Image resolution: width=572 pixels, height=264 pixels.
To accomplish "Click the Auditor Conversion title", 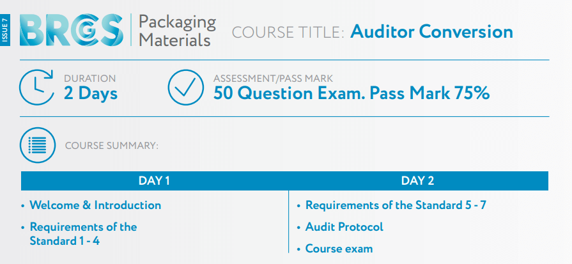I will pos(431,31).
